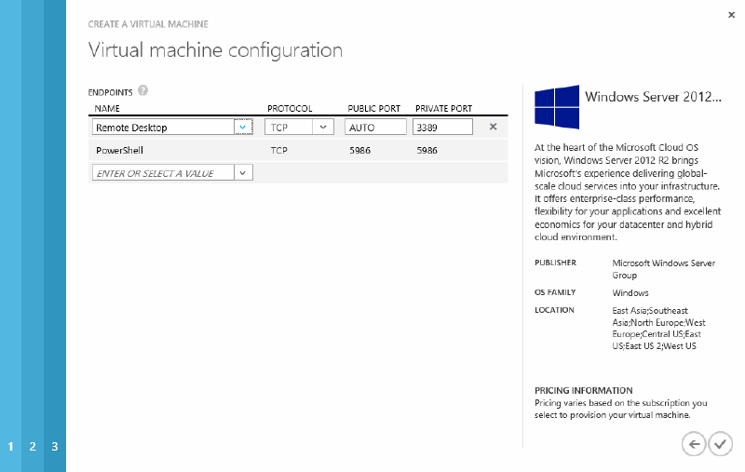This screenshot has height=472, width=745.
Task: Click the PRIVATE PORT column header
Action: tap(443, 108)
